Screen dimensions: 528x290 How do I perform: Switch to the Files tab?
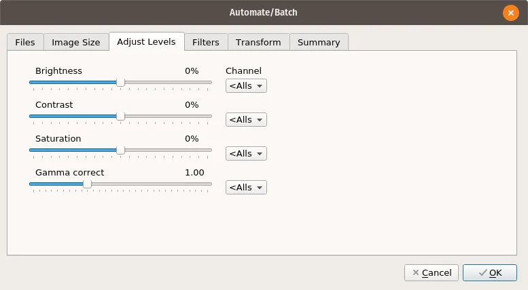25,42
